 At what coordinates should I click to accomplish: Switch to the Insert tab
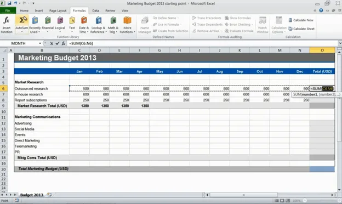[x=39, y=10]
